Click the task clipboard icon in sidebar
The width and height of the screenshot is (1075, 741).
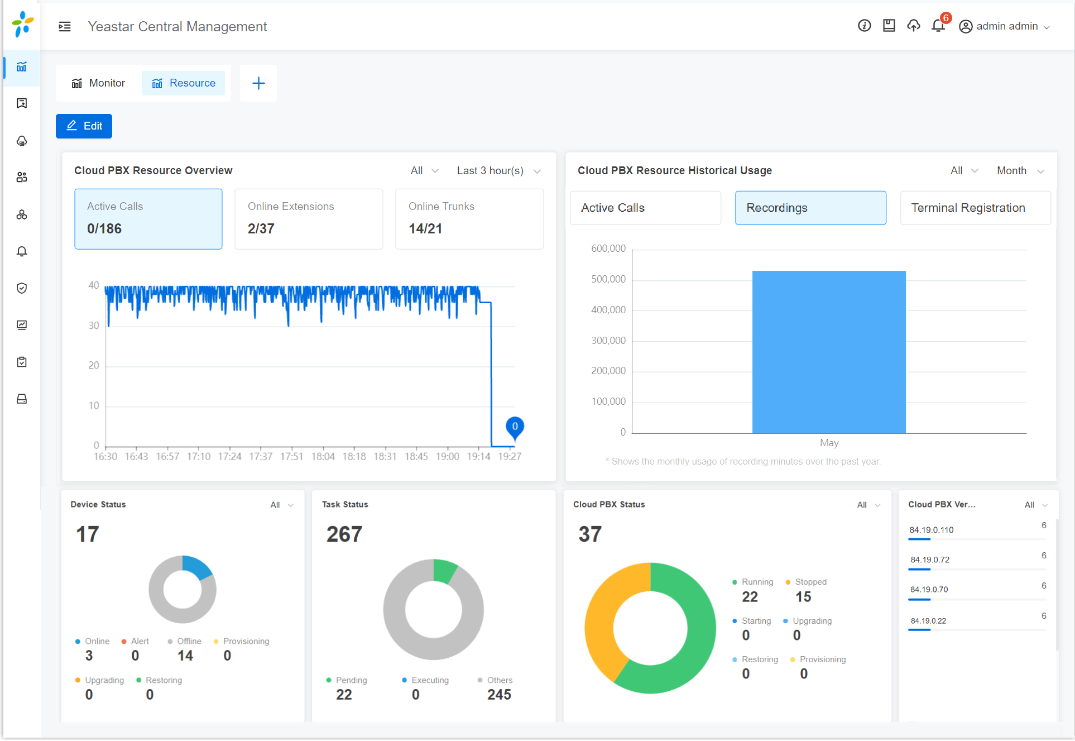[22, 362]
